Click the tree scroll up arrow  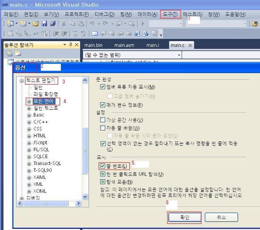tap(85, 80)
